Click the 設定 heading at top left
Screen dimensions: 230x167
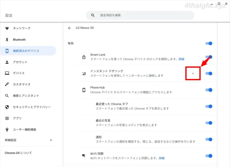pyautogui.click(x=9, y=15)
